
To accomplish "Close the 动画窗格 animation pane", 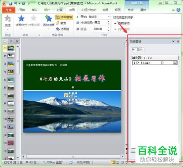I will pyautogui.click(x=178, y=41).
